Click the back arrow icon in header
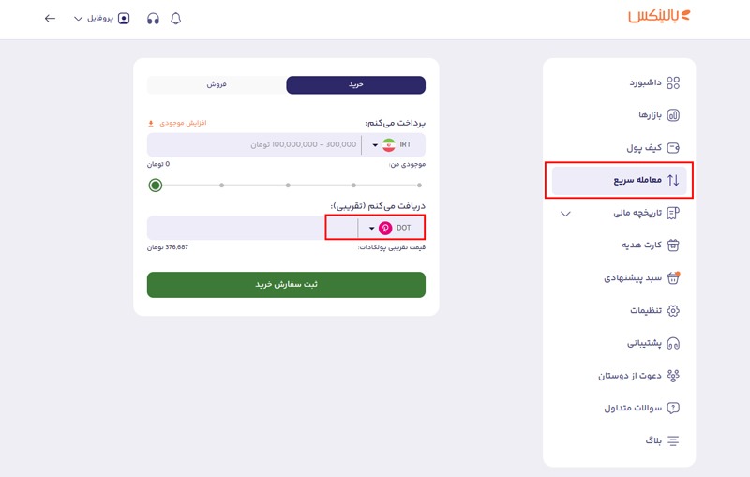750x477 pixels. coord(50,19)
